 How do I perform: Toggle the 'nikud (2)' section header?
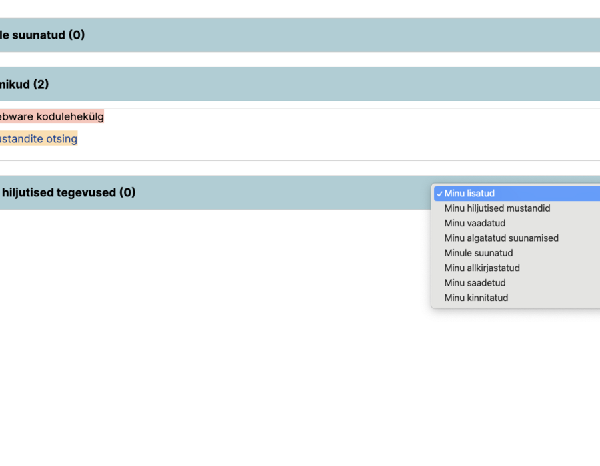[300, 84]
